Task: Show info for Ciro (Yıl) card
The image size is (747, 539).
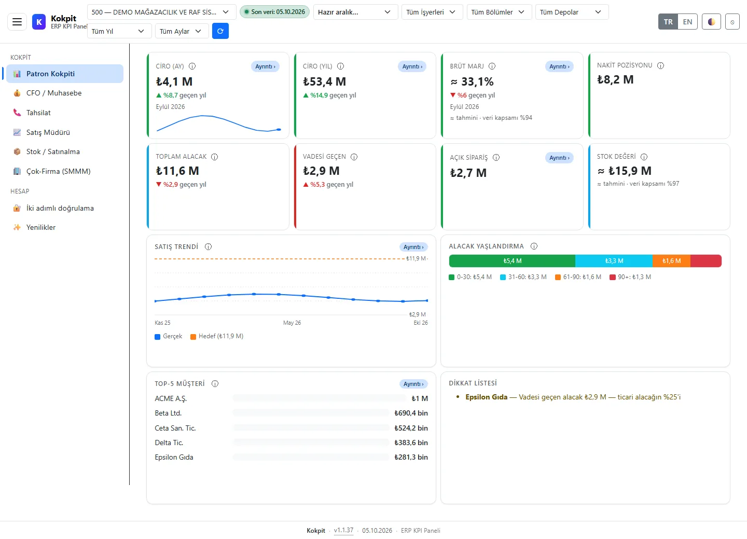Action: (x=340, y=66)
